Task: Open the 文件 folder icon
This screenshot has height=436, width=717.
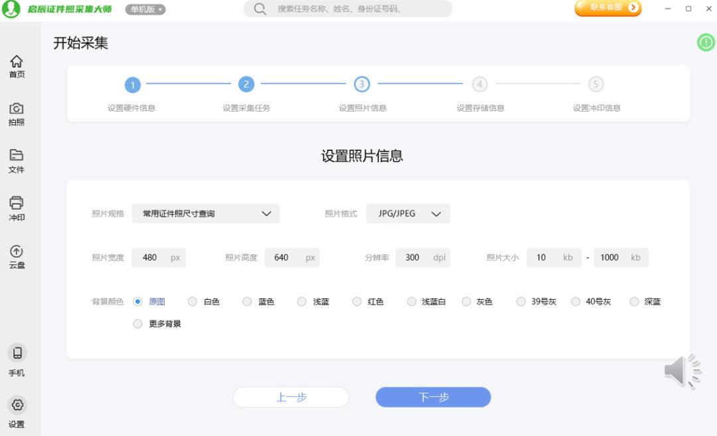Action: (17, 156)
